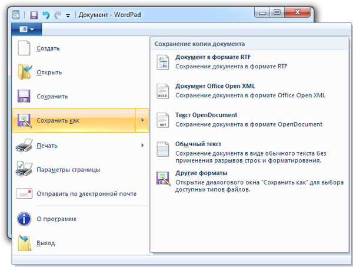Click the floppy-with-pencil icon beside Сохранить как
Image resolution: width=353 pixels, height=267 pixels.
pyautogui.click(x=24, y=121)
